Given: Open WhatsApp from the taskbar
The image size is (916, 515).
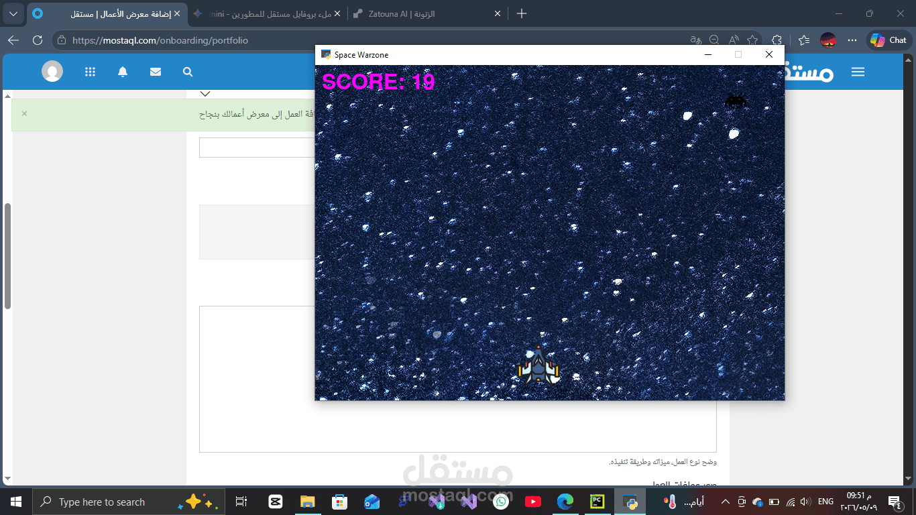Looking at the screenshot, I should coord(501,502).
